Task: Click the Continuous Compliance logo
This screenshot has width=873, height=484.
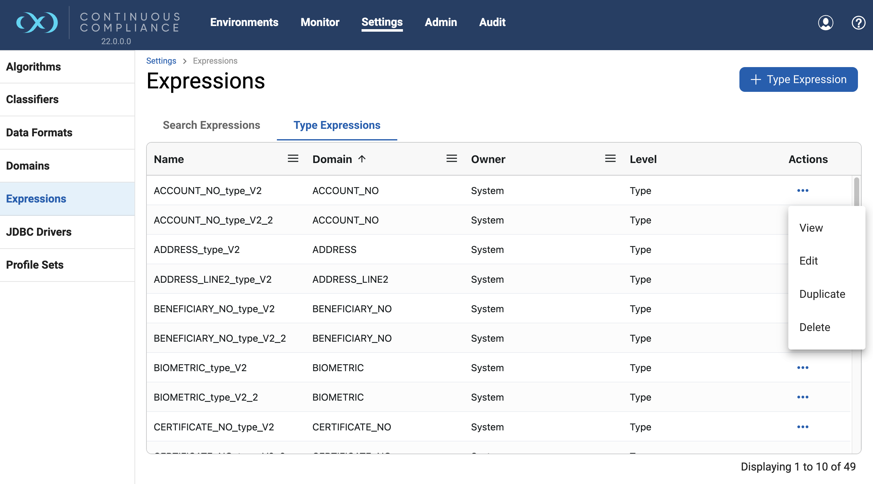Action: click(x=37, y=23)
